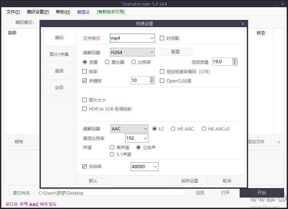Disable the 关键帧 option

(x=84, y=80)
